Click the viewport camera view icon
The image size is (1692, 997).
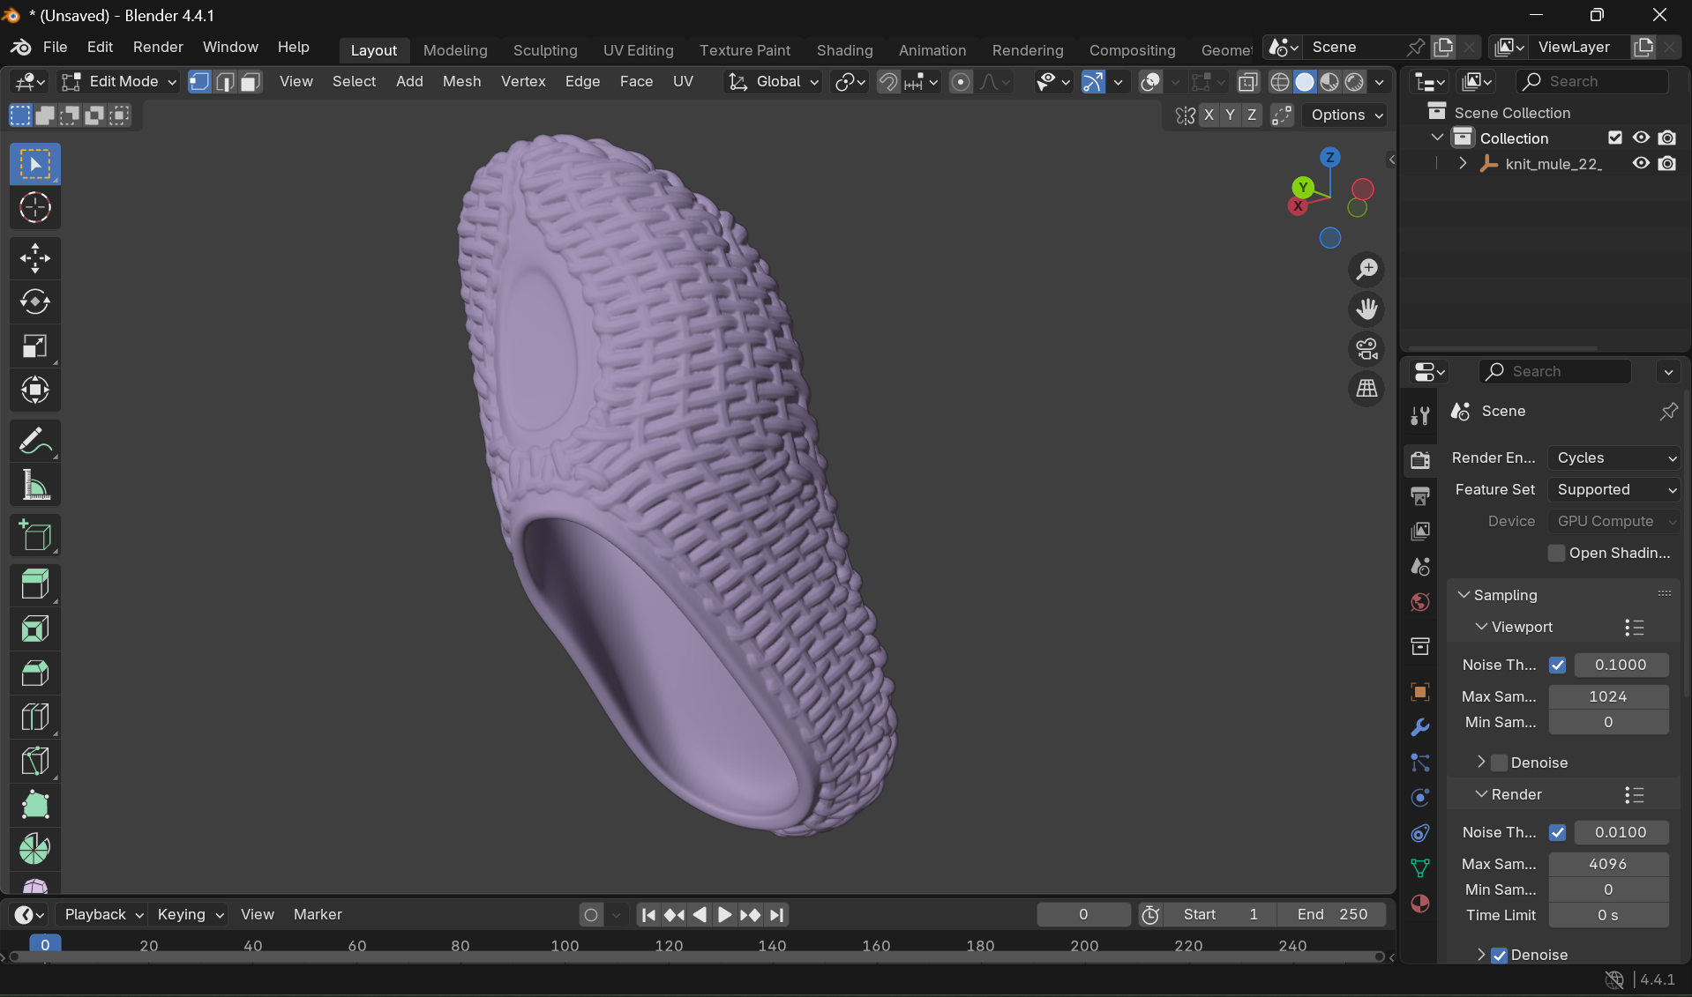click(1366, 349)
